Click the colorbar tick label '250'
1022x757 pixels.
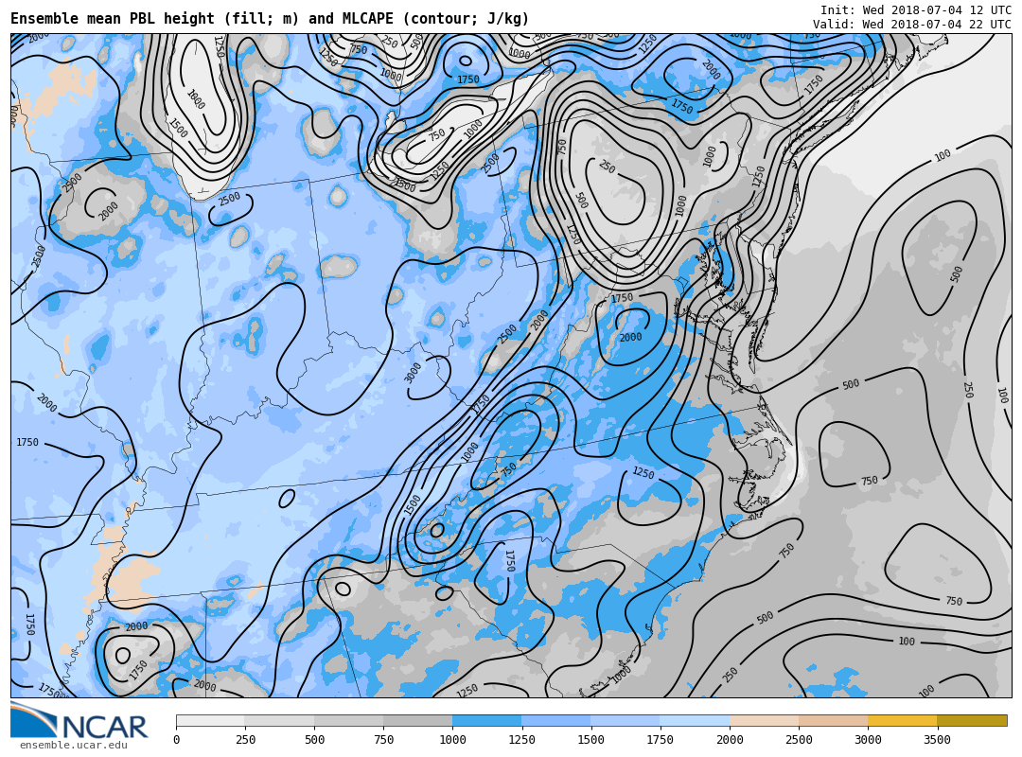pyautogui.click(x=245, y=739)
